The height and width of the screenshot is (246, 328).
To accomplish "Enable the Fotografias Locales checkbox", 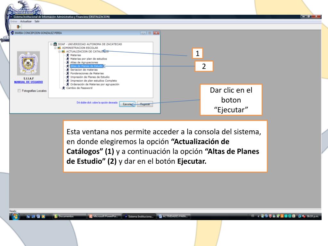I will click(x=19, y=91).
